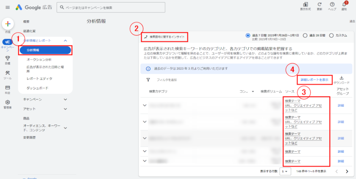Open the 管理者 gear icon
Screen dimensions: 356x179
click(8, 102)
